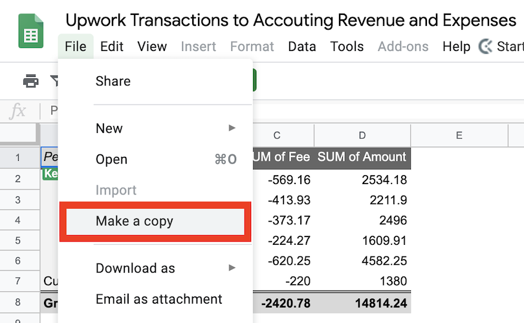Open the Google Sheets home icon
This screenshot has height=323, width=524.
(x=31, y=31)
